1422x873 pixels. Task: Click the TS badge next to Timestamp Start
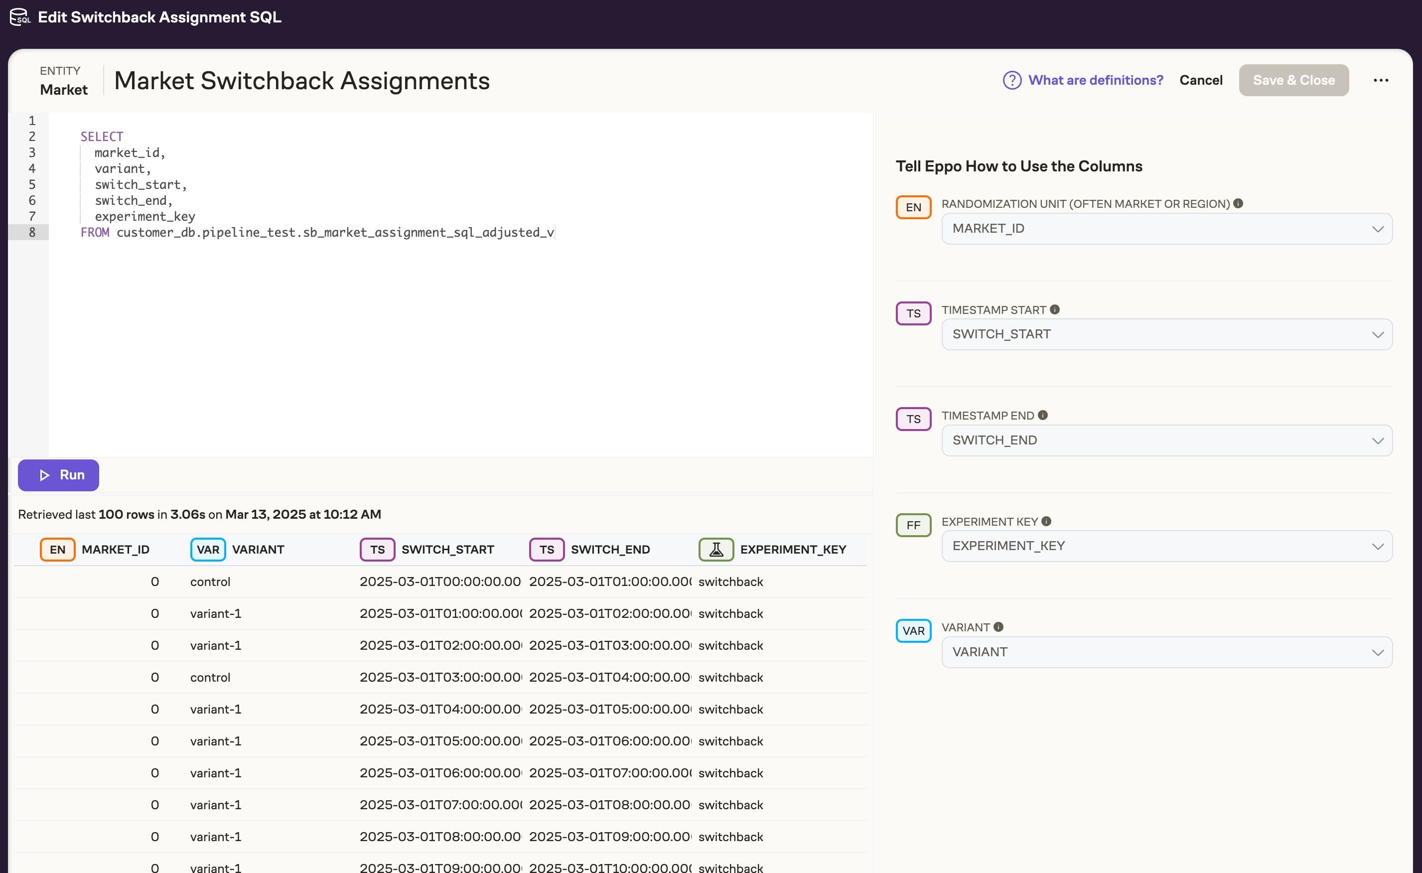913,313
